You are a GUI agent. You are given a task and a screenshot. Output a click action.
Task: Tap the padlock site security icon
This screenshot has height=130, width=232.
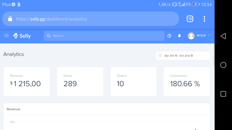10,19
